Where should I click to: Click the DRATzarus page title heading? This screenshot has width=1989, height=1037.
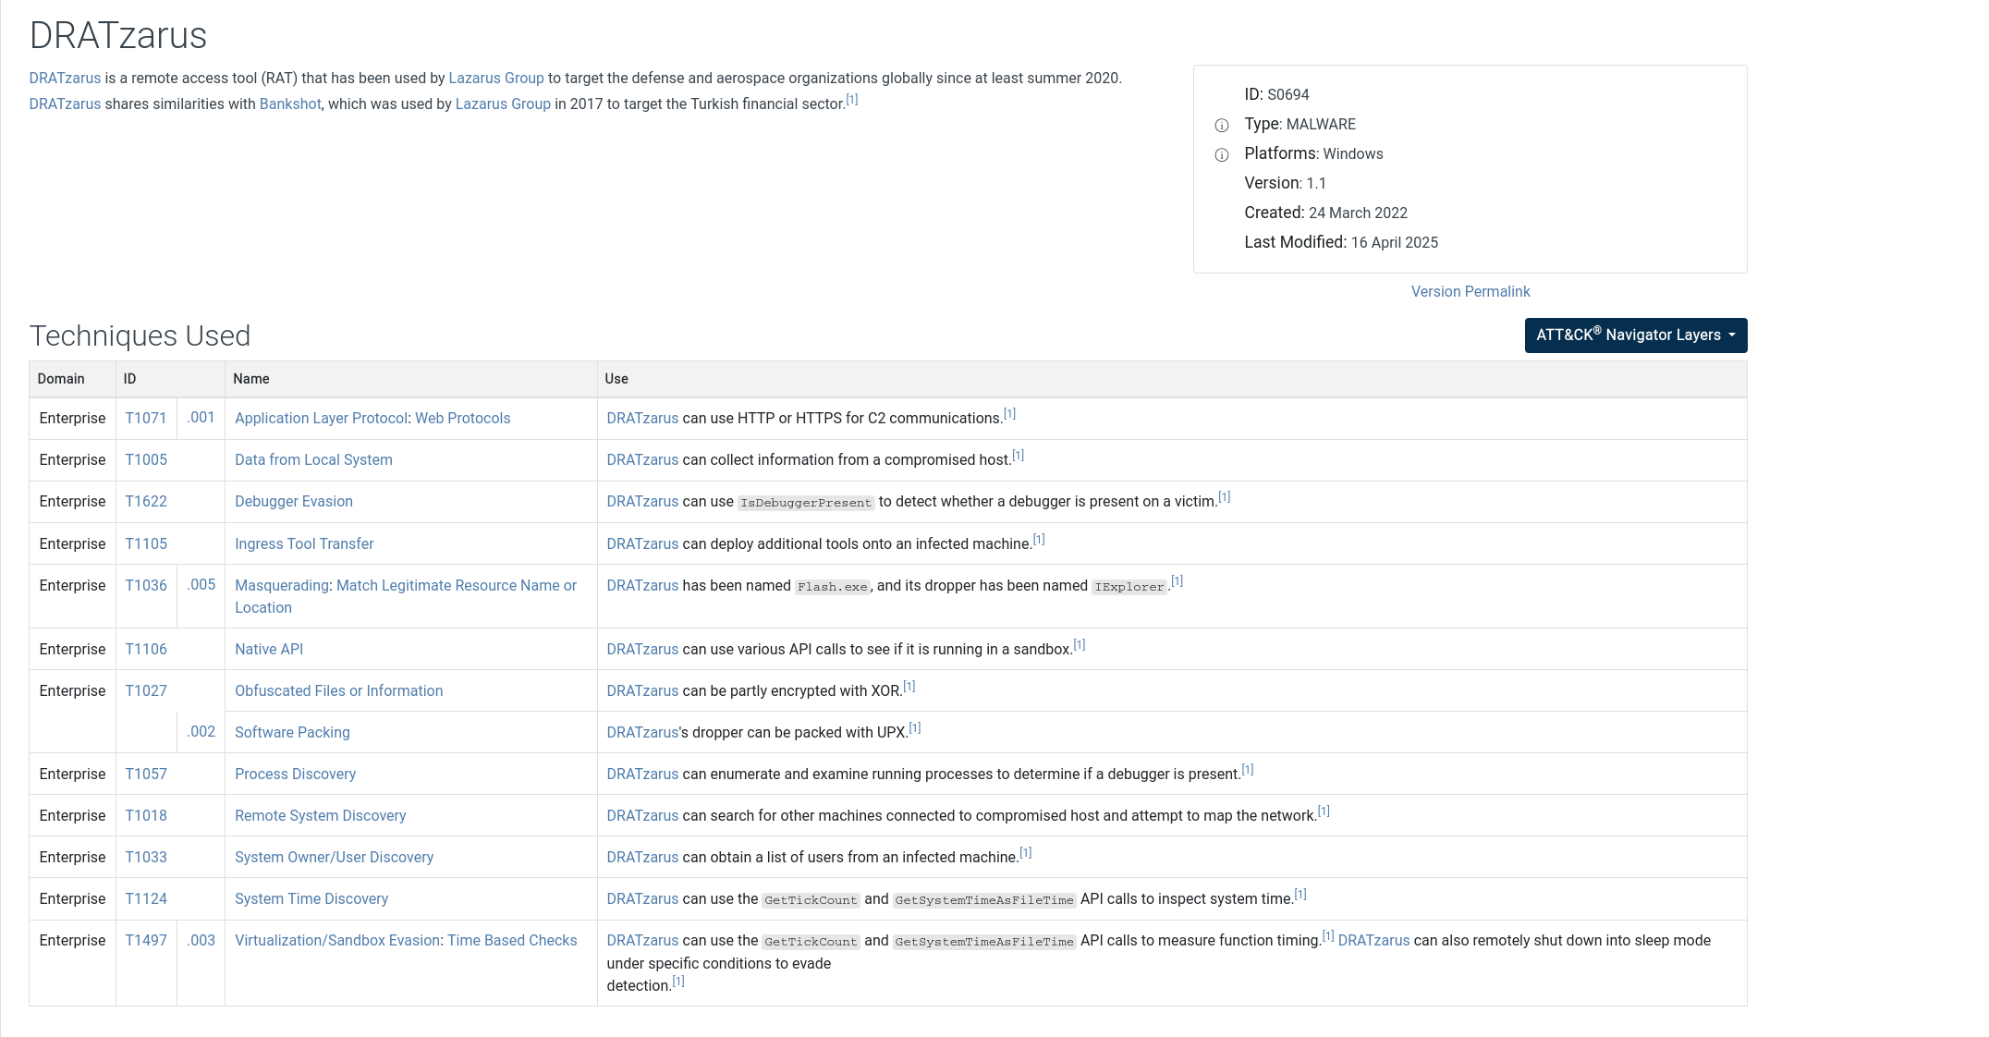pos(118,35)
